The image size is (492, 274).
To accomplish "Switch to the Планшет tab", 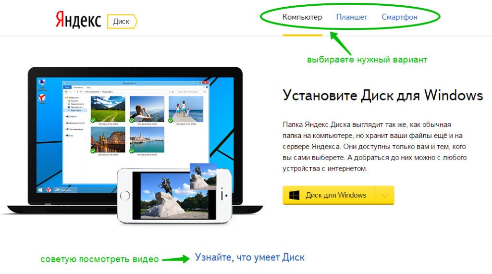I will pos(351,17).
